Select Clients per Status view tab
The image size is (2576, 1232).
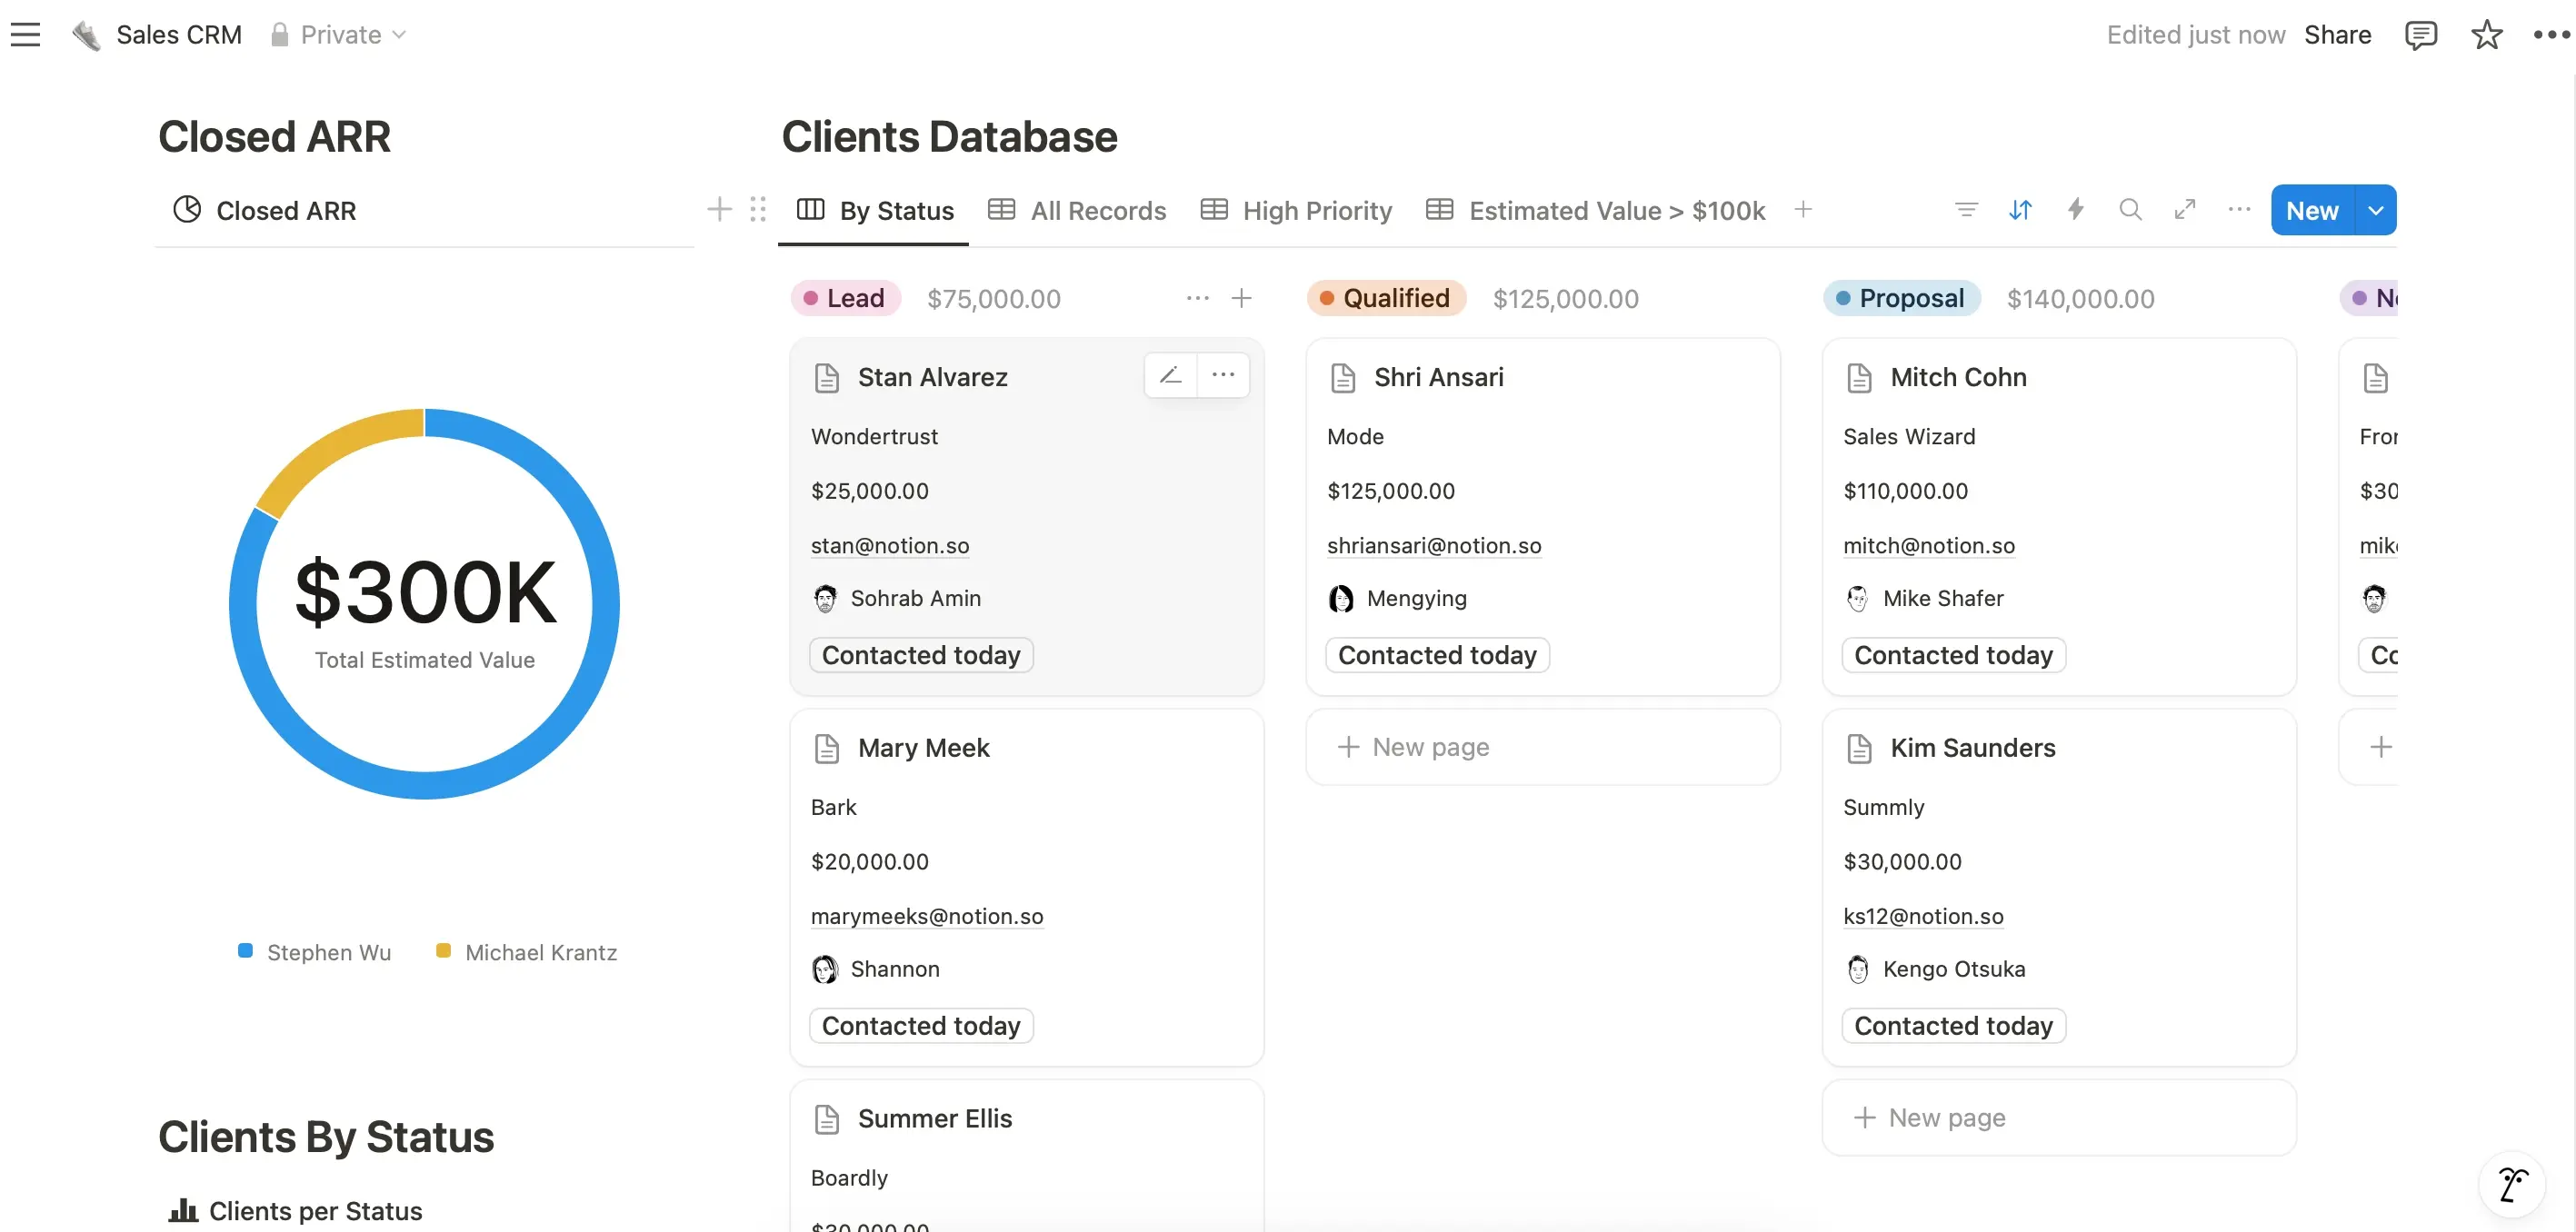pyautogui.click(x=296, y=1210)
